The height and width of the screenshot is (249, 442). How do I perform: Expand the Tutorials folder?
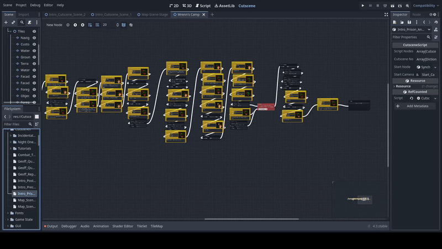pos(10,148)
